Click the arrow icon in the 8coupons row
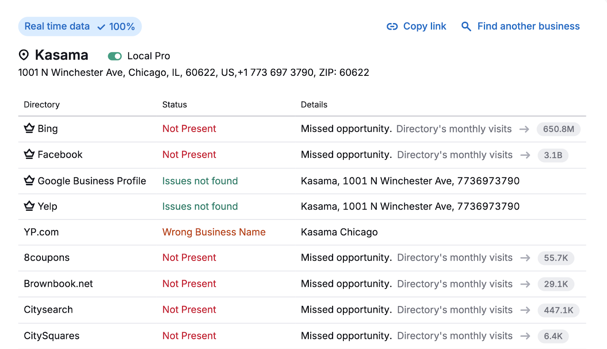The width and height of the screenshot is (607, 349). (526, 258)
